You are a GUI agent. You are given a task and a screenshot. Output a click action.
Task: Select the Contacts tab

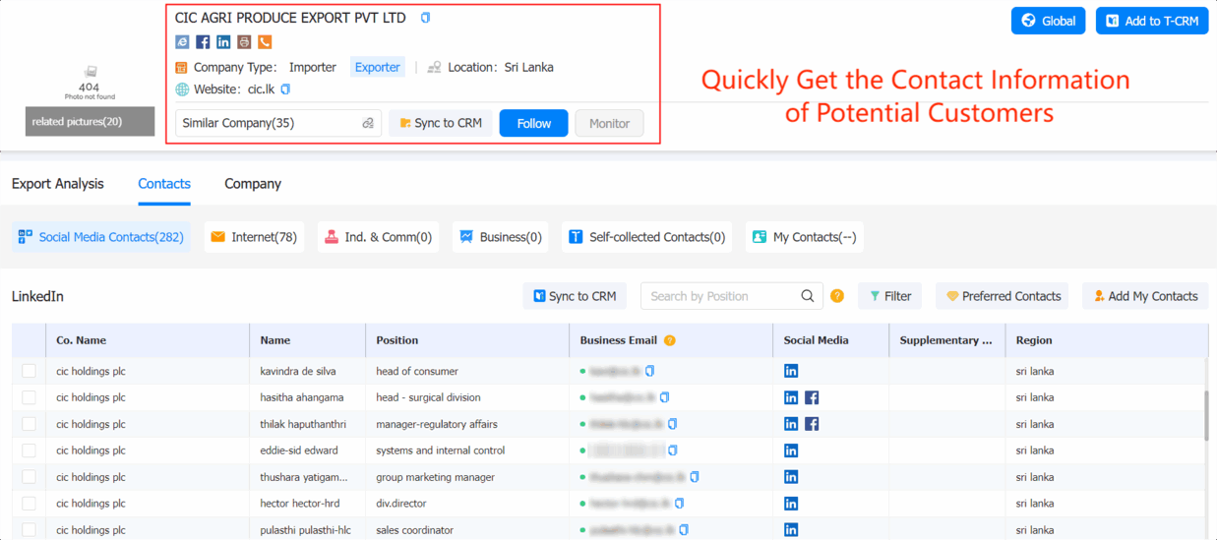[x=164, y=184]
